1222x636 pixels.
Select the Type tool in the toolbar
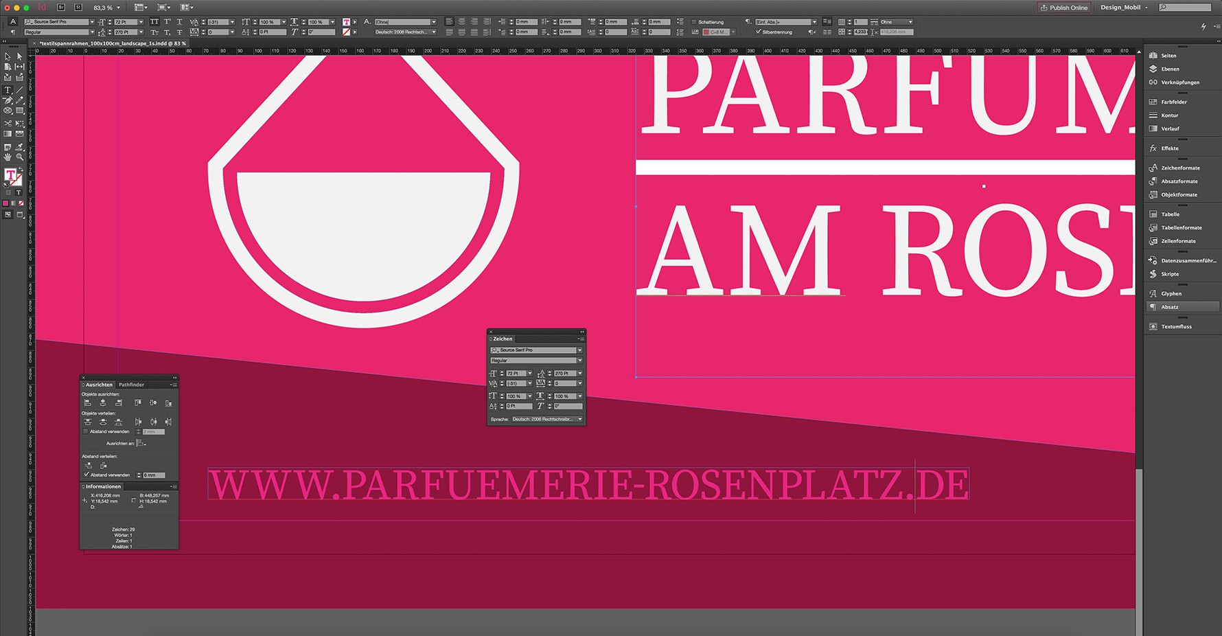pos(8,90)
